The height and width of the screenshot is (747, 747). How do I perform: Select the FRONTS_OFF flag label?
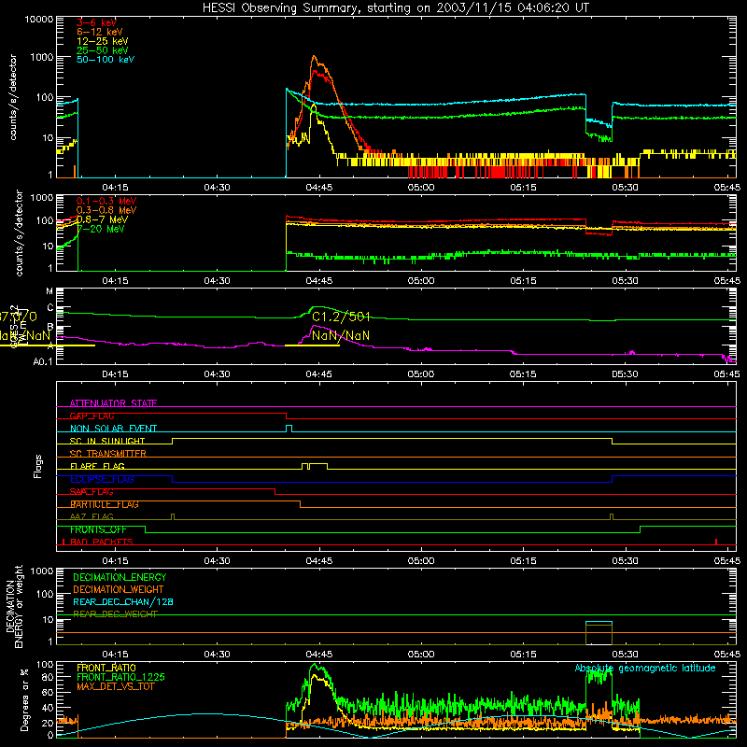(98, 529)
